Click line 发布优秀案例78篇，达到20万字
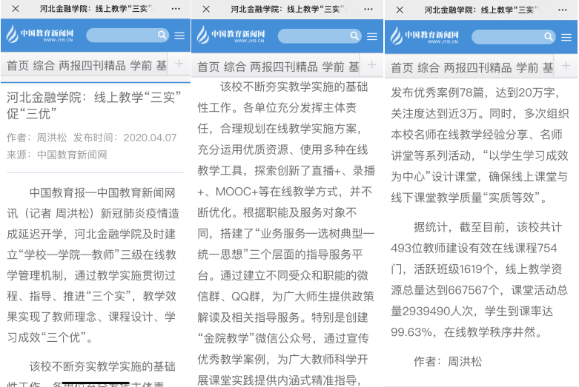The image size is (579, 387). [x=476, y=92]
